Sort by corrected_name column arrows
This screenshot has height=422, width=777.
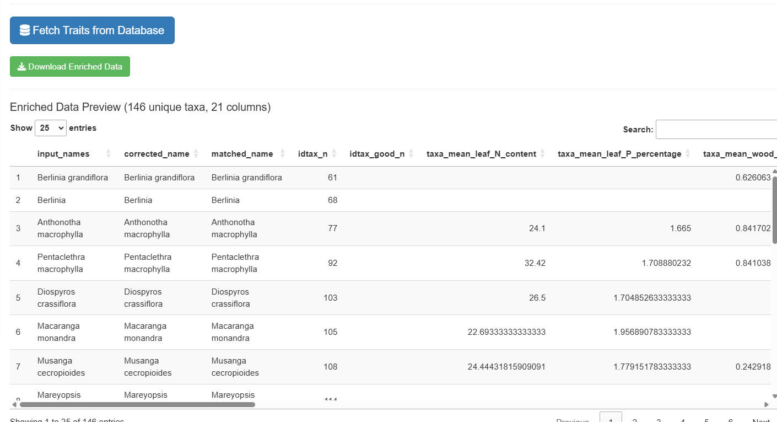(x=196, y=154)
